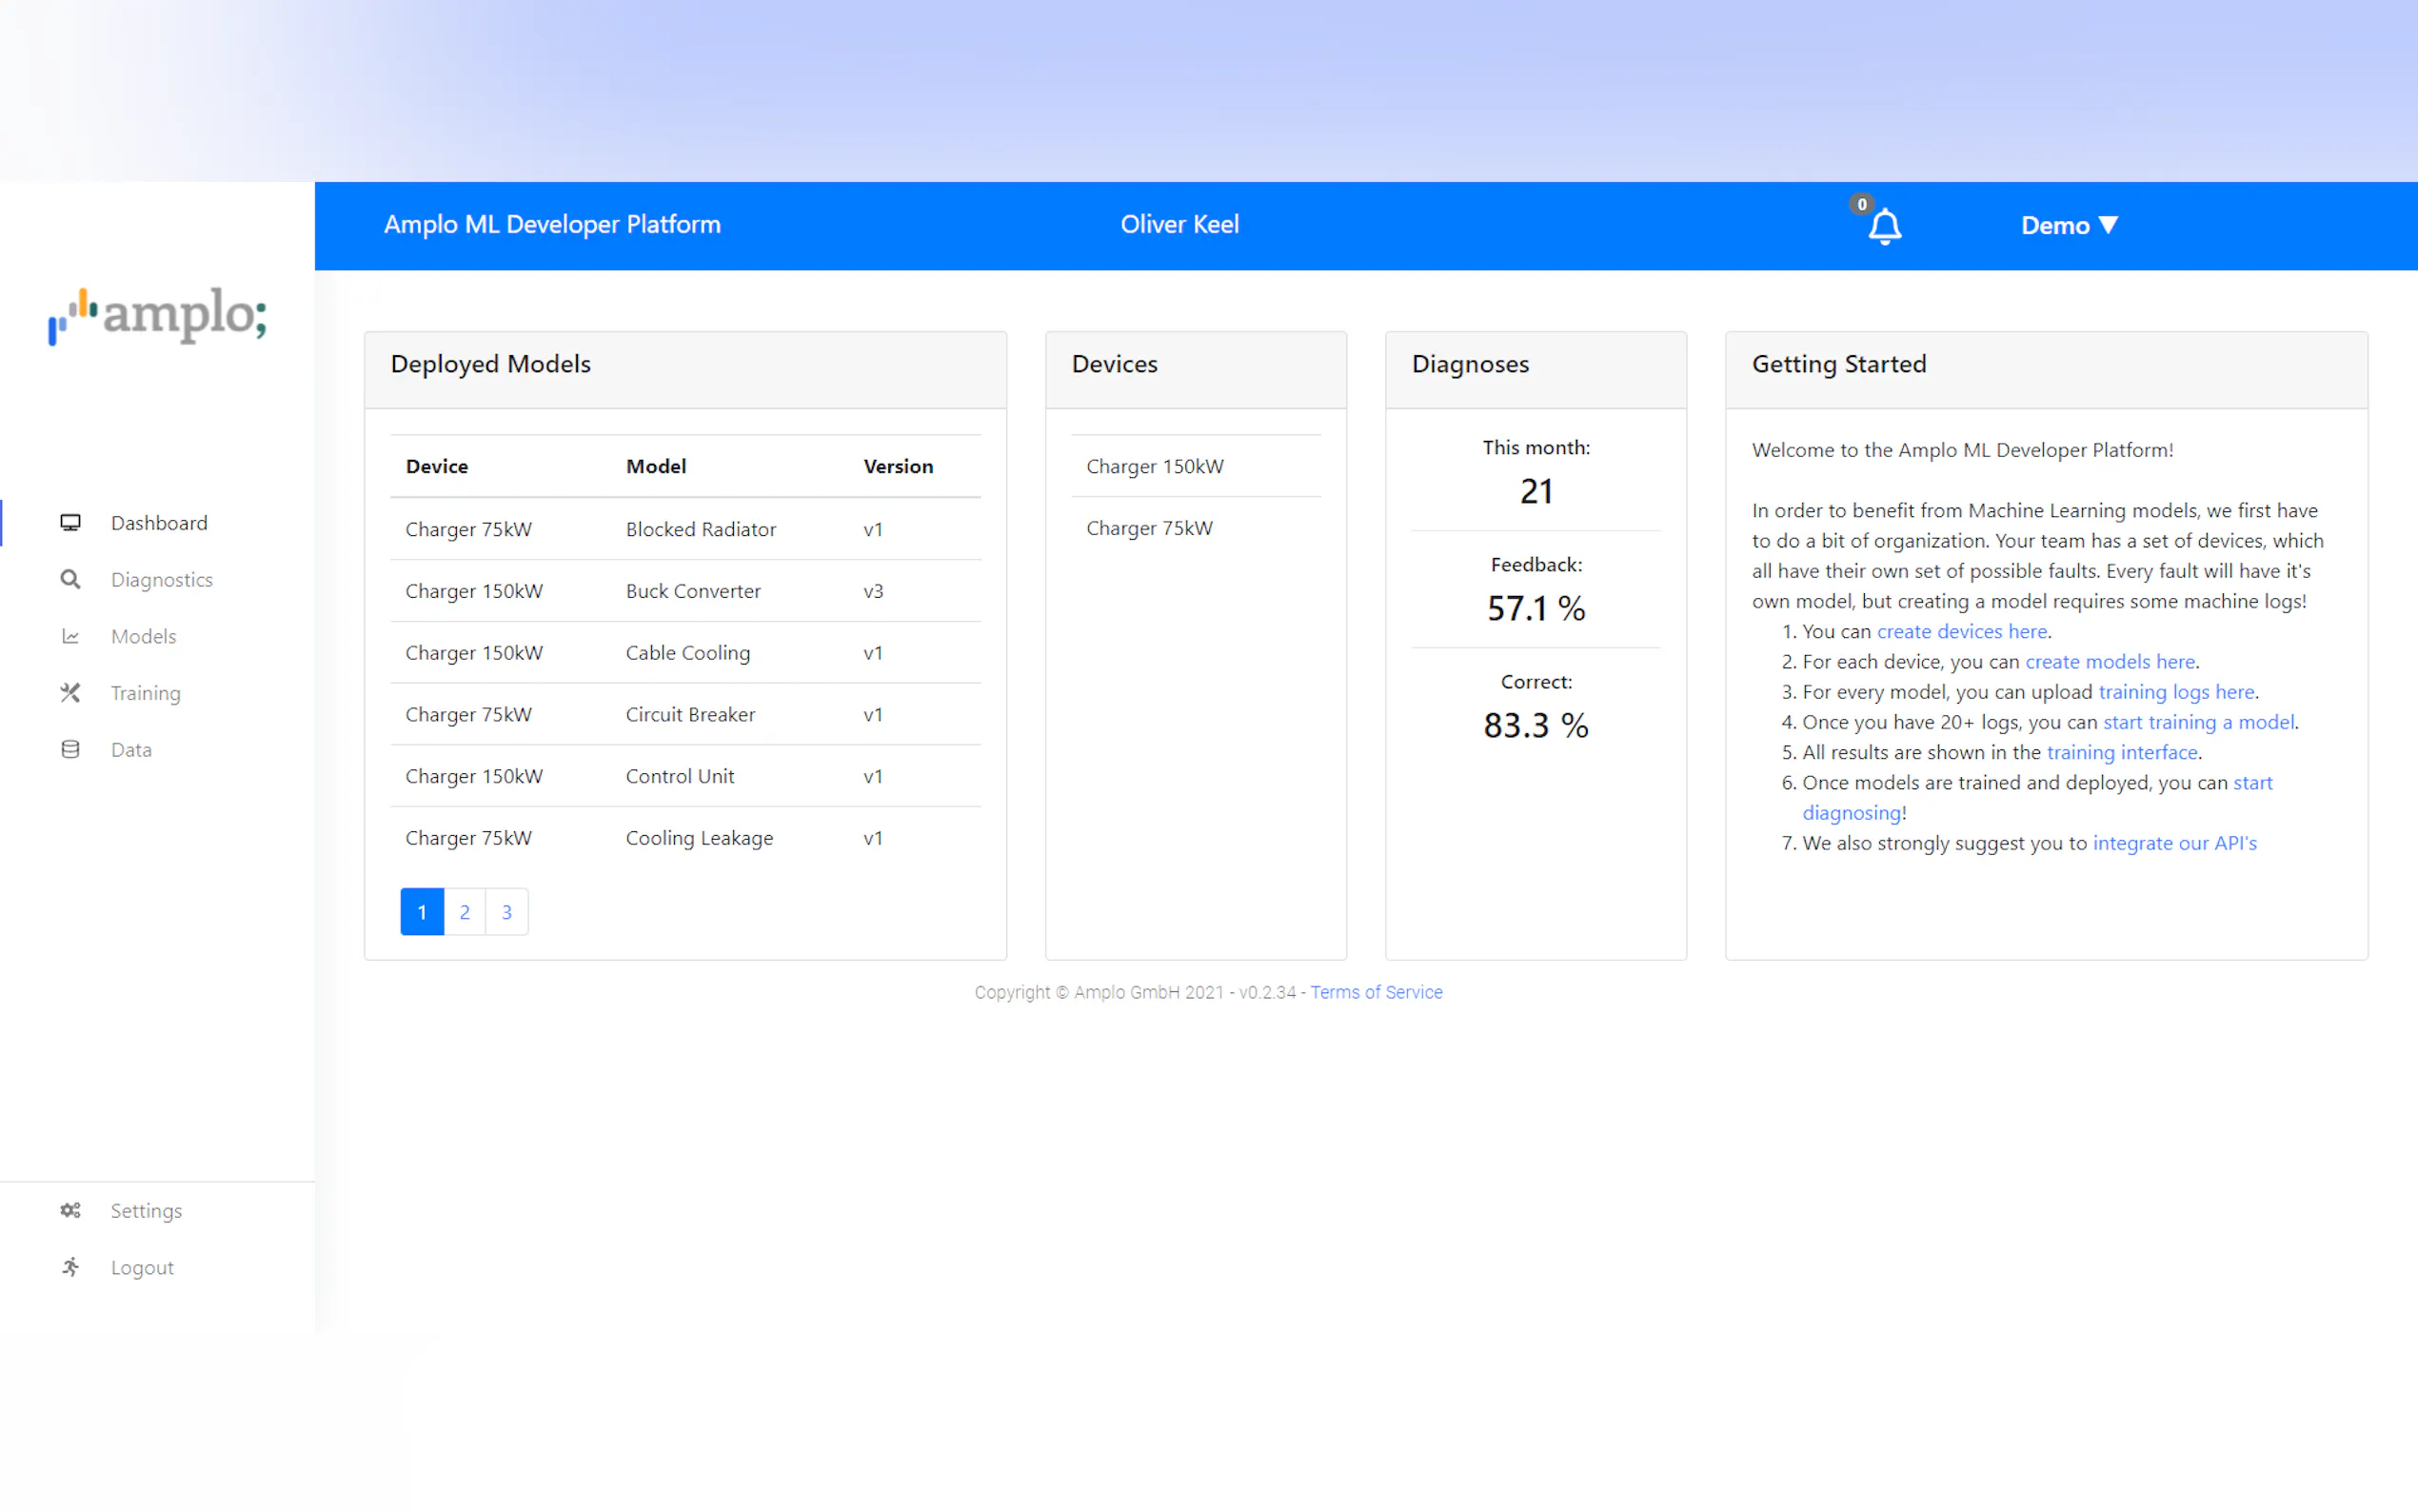
Task: Go to page 2 of Deployed Models
Action: (465, 912)
